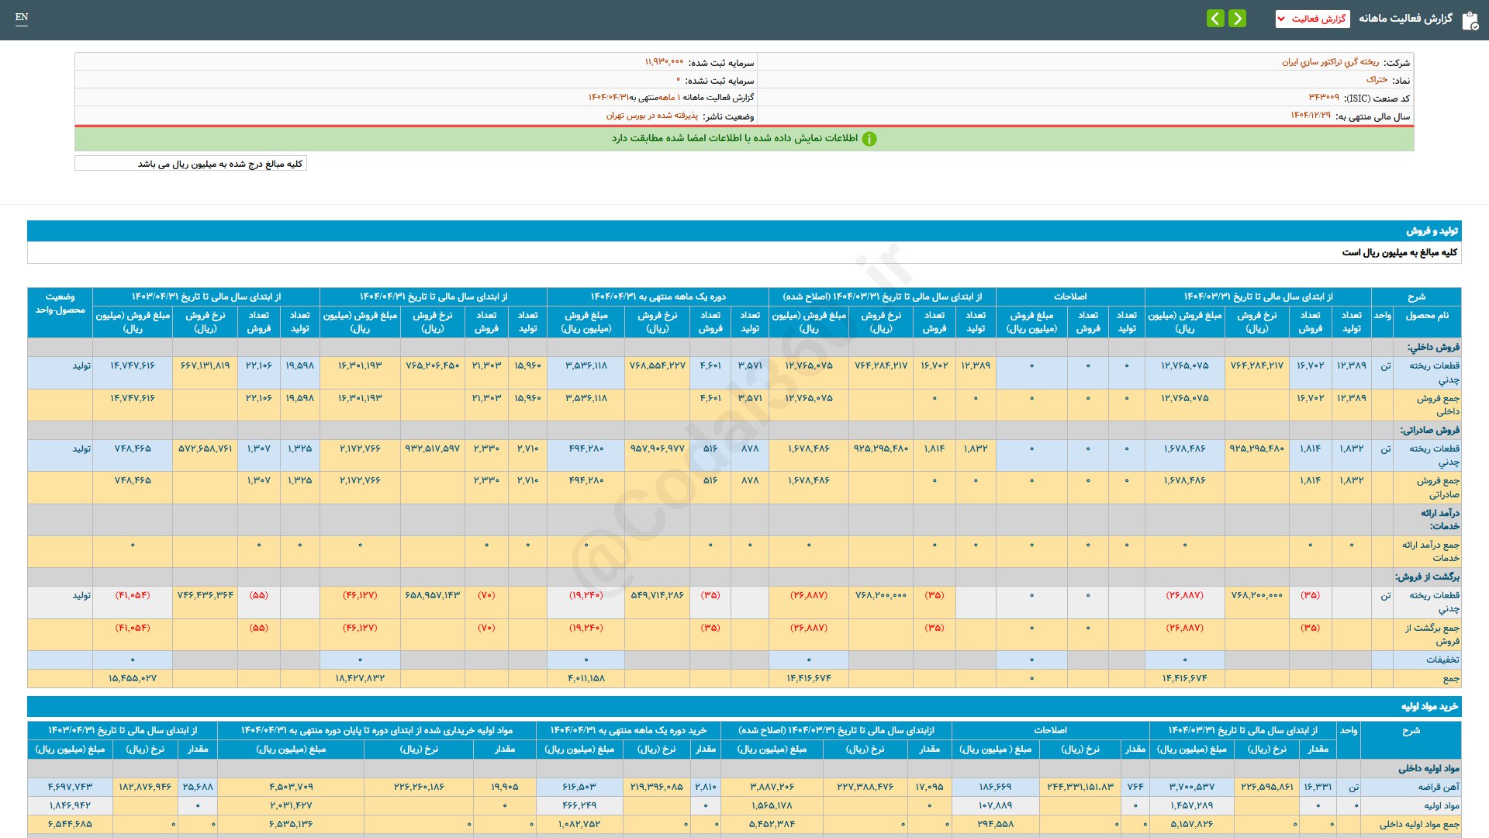The image size is (1489, 838).
Task: Click monthly total value ۴,۰۱۱,۱۵۸
Action: point(586,679)
